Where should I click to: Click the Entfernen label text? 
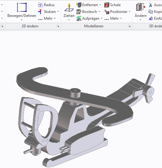(90, 5)
